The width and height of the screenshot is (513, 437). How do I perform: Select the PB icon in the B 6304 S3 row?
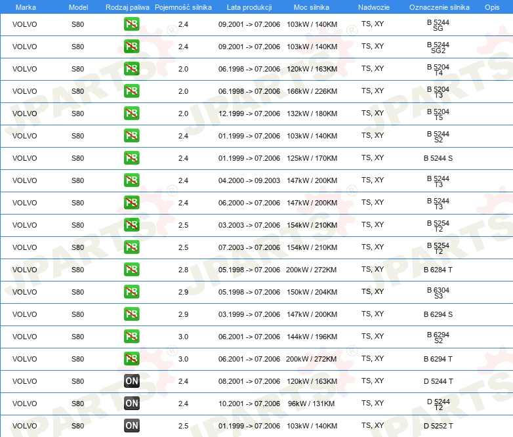click(x=131, y=293)
